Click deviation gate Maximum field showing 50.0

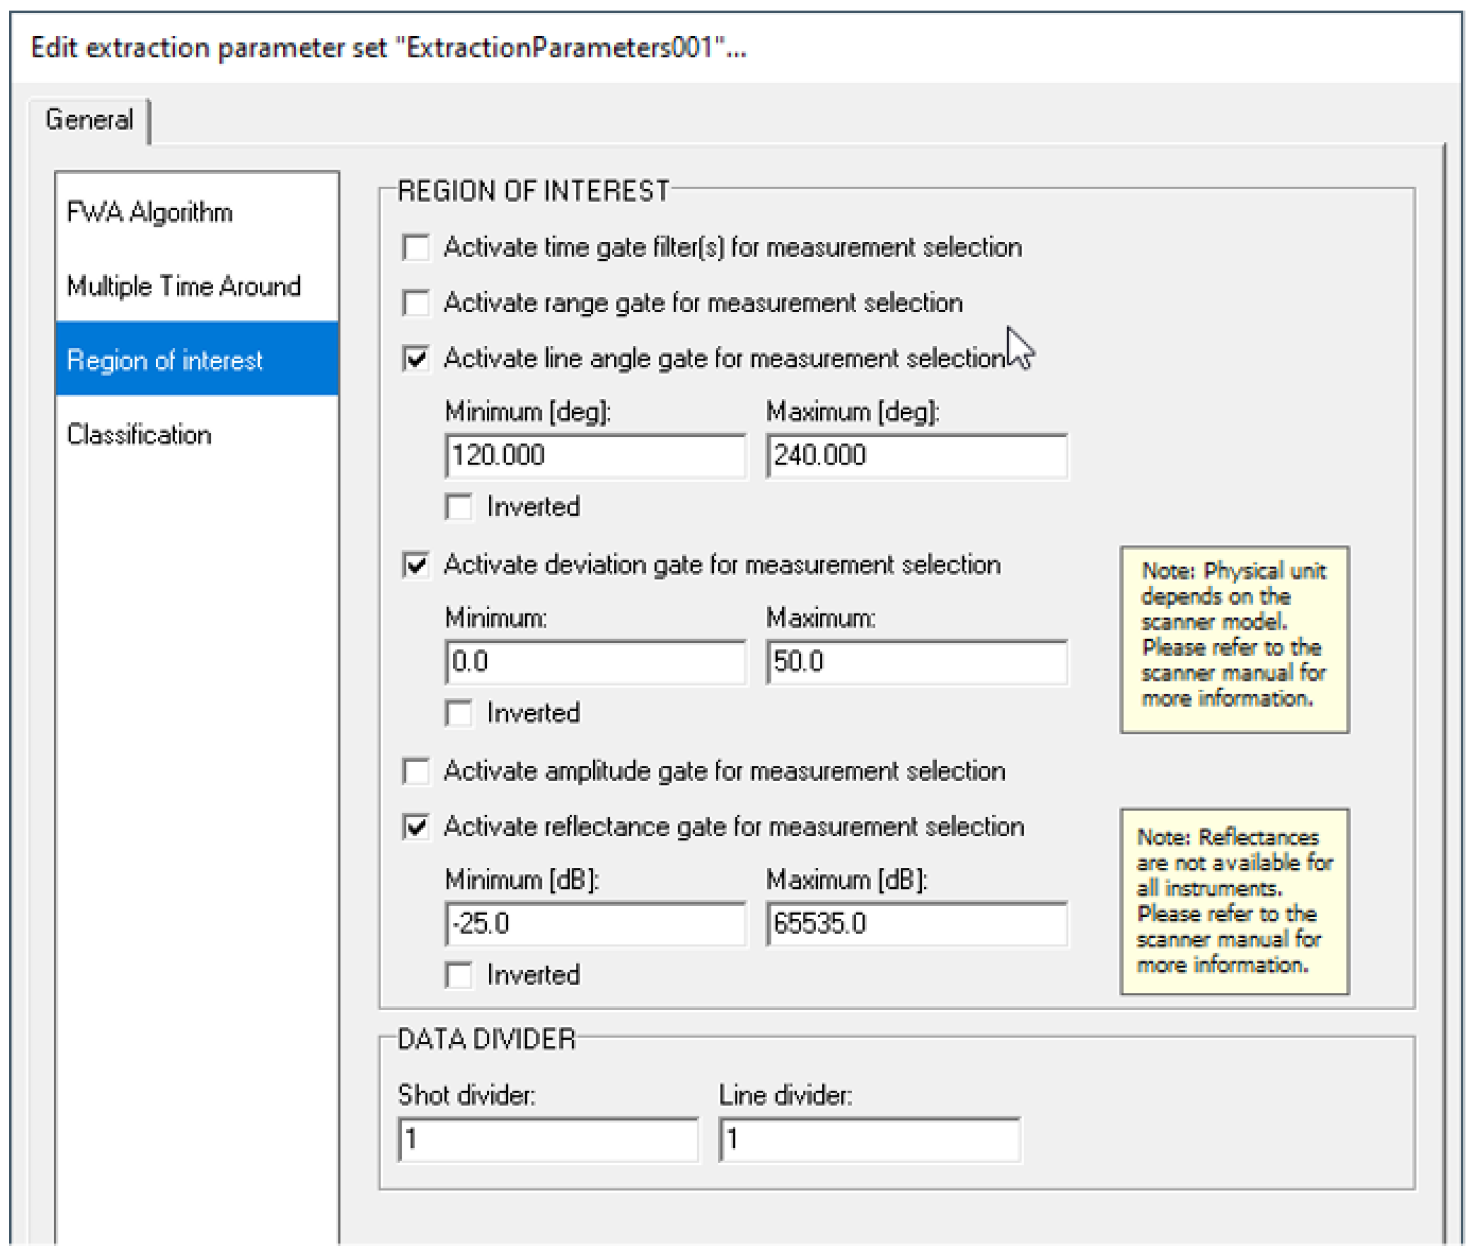click(x=916, y=661)
